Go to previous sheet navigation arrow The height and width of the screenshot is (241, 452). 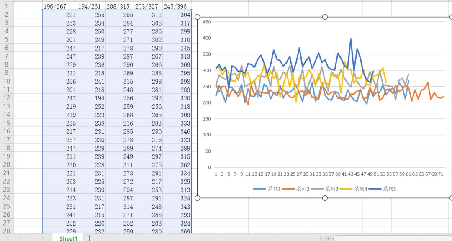tap(20, 238)
